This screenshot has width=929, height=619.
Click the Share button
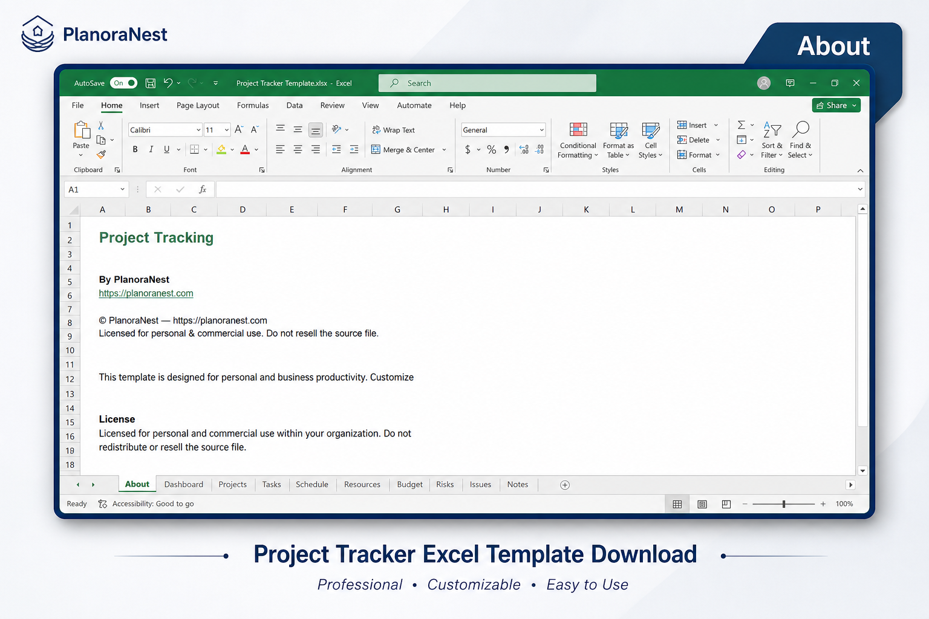coord(836,105)
